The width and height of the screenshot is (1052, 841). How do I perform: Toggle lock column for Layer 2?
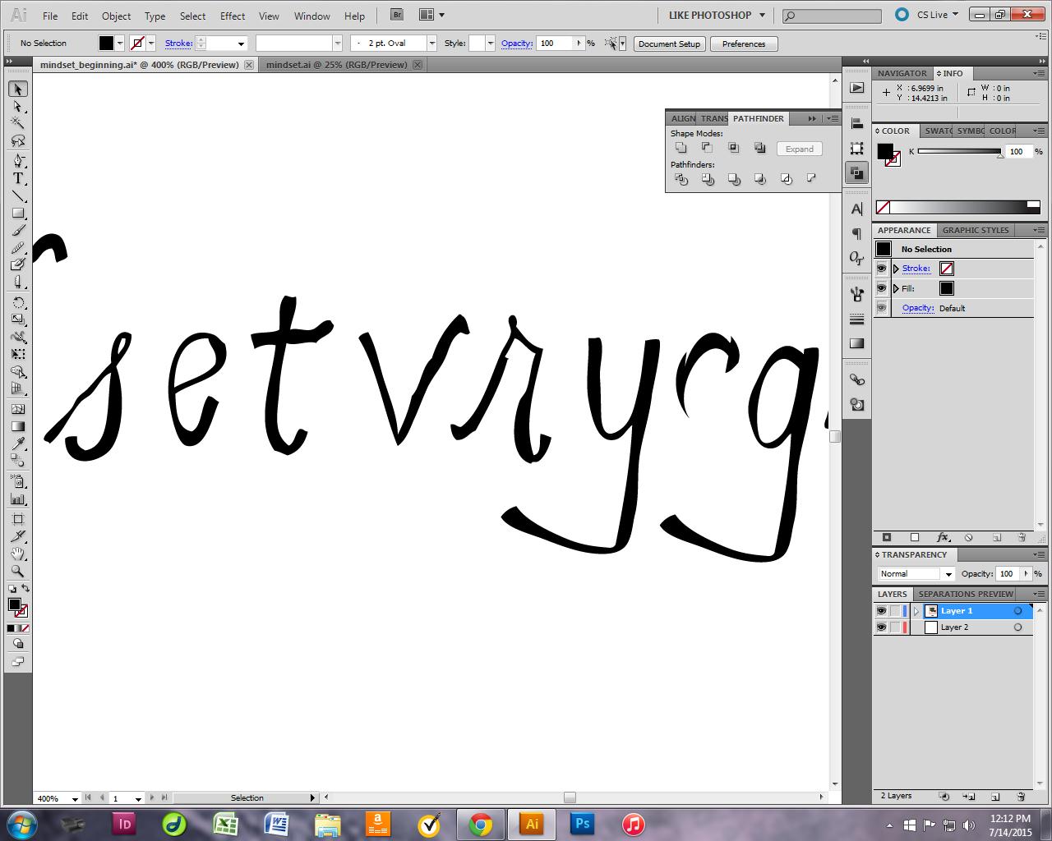pos(895,627)
